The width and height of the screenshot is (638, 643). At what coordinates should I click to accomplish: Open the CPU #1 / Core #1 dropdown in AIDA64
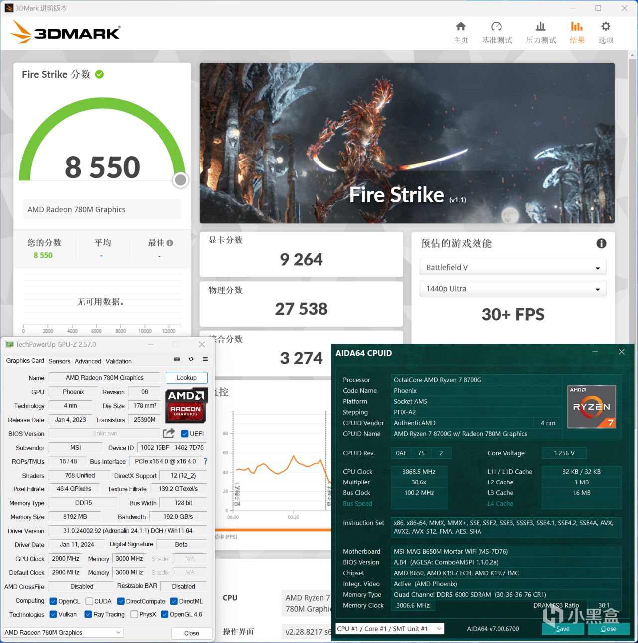(x=390, y=629)
